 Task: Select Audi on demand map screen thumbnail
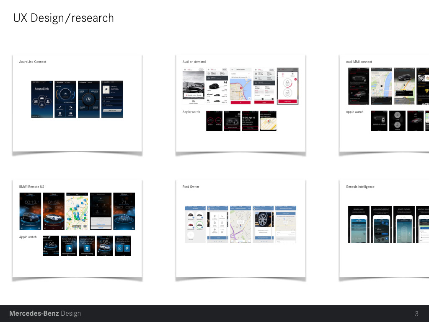240,86
